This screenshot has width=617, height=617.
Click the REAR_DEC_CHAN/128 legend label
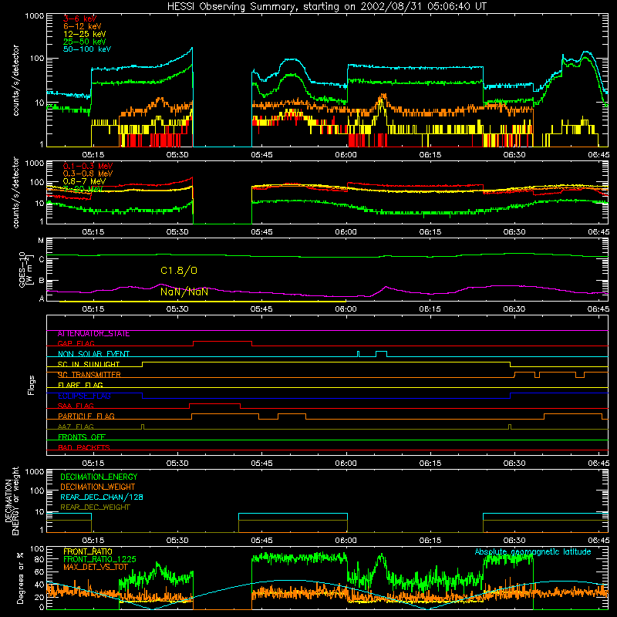click(102, 497)
